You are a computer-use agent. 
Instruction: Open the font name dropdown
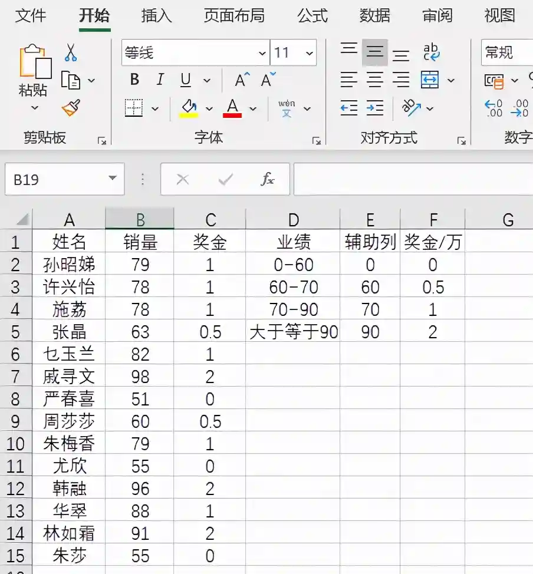pyautogui.click(x=262, y=53)
